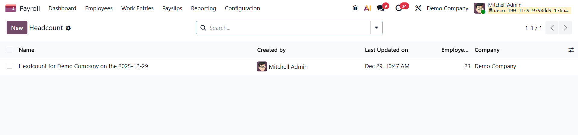
Task: Click the New button
Action: 17,28
